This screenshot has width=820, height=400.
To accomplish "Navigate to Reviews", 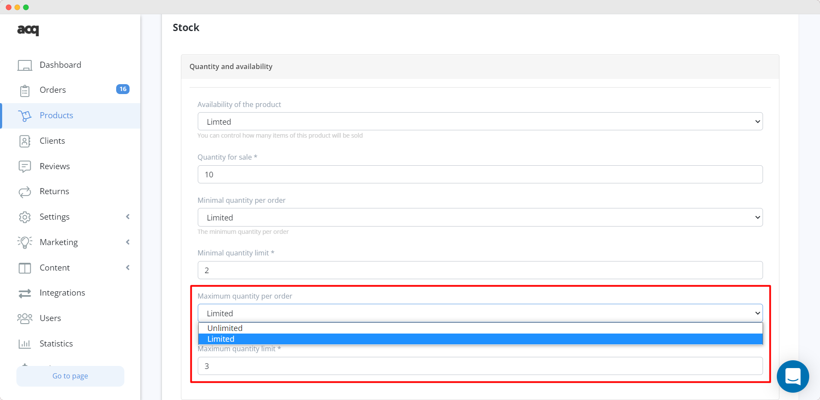I will pos(54,166).
